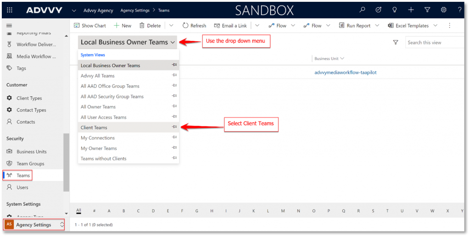Open the advanced find filter icon in header
This screenshot has height=237, width=470.
[x=427, y=10]
